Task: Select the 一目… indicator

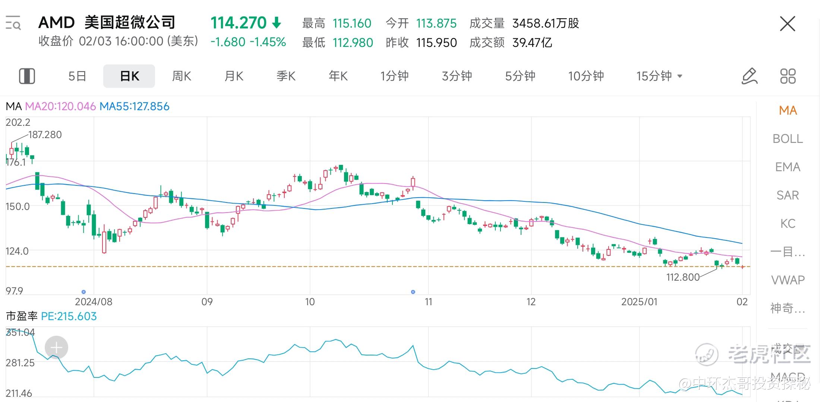Action: 788,252
